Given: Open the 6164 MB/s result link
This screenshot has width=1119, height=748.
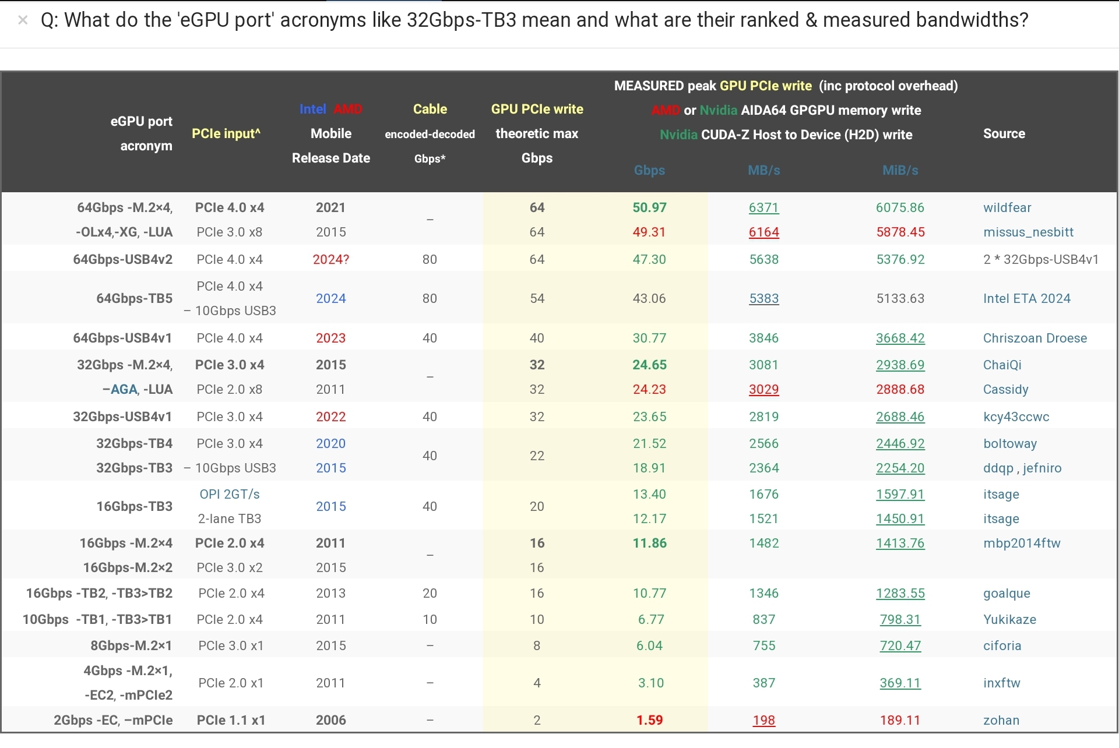Looking at the screenshot, I should 763,232.
